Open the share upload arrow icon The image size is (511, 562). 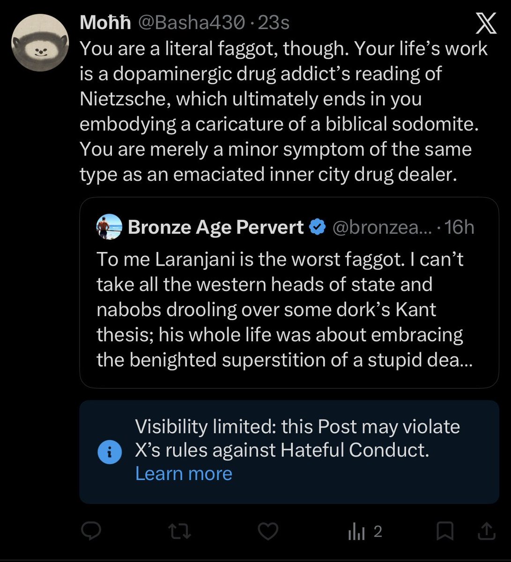486,531
